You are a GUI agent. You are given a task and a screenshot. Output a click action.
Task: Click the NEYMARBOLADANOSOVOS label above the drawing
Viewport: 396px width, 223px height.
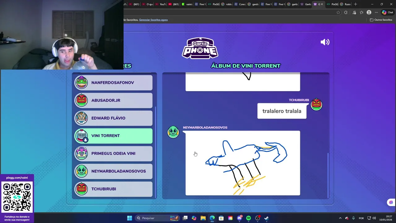click(x=205, y=127)
